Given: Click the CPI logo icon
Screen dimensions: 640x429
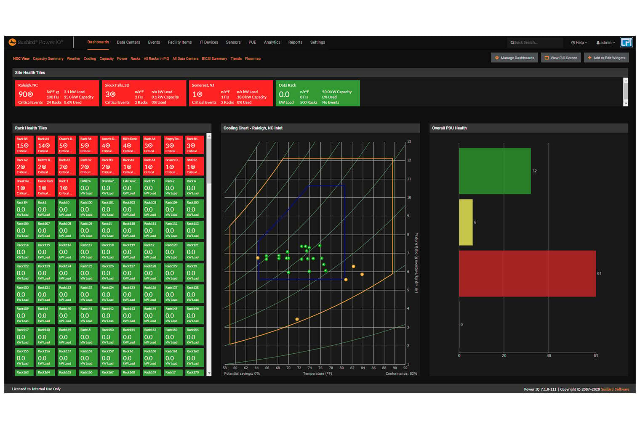Looking at the screenshot, I should tap(627, 42).
